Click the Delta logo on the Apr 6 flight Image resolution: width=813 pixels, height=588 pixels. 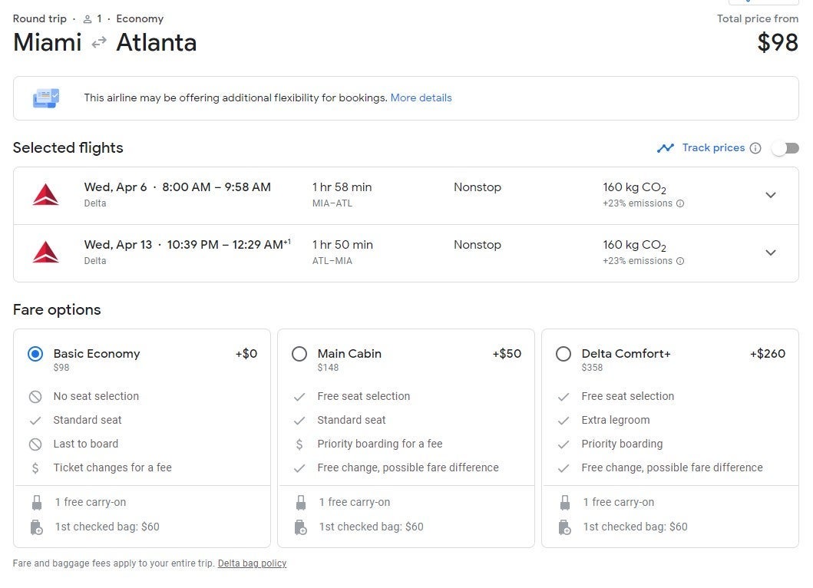46,195
